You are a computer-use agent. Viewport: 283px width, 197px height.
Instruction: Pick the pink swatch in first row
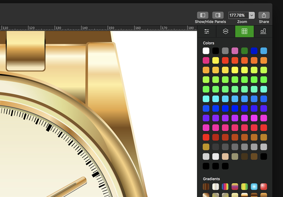(x=235, y=51)
